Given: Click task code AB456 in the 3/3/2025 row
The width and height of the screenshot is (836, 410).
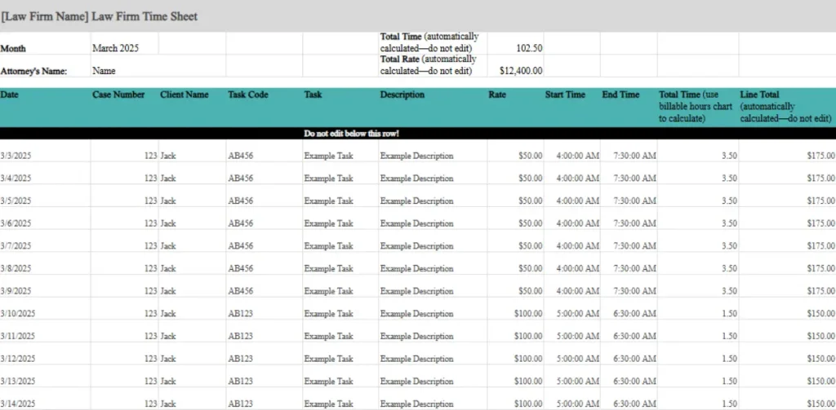Looking at the screenshot, I should coord(241,156).
